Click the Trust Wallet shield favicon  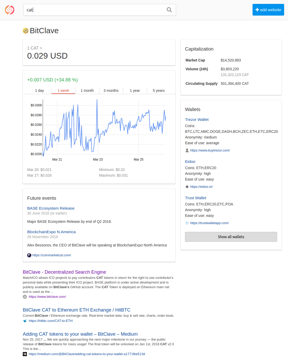point(187,223)
